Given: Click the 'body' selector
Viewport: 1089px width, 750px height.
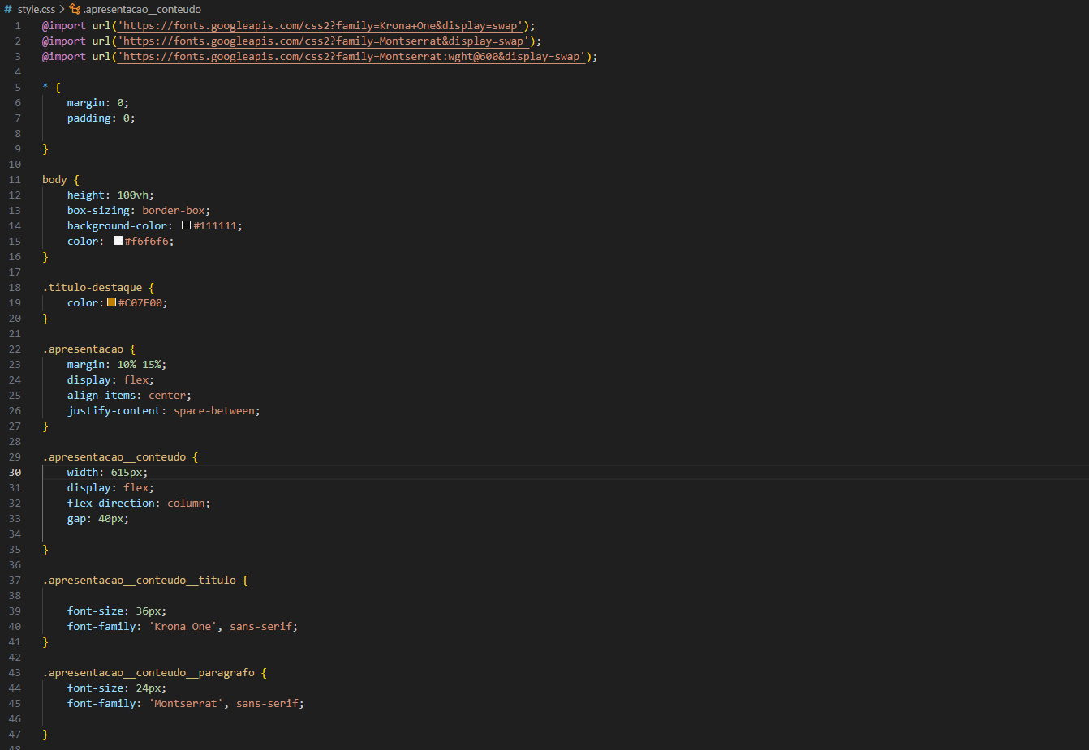Looking at the screenshot, I should (54, 180).
